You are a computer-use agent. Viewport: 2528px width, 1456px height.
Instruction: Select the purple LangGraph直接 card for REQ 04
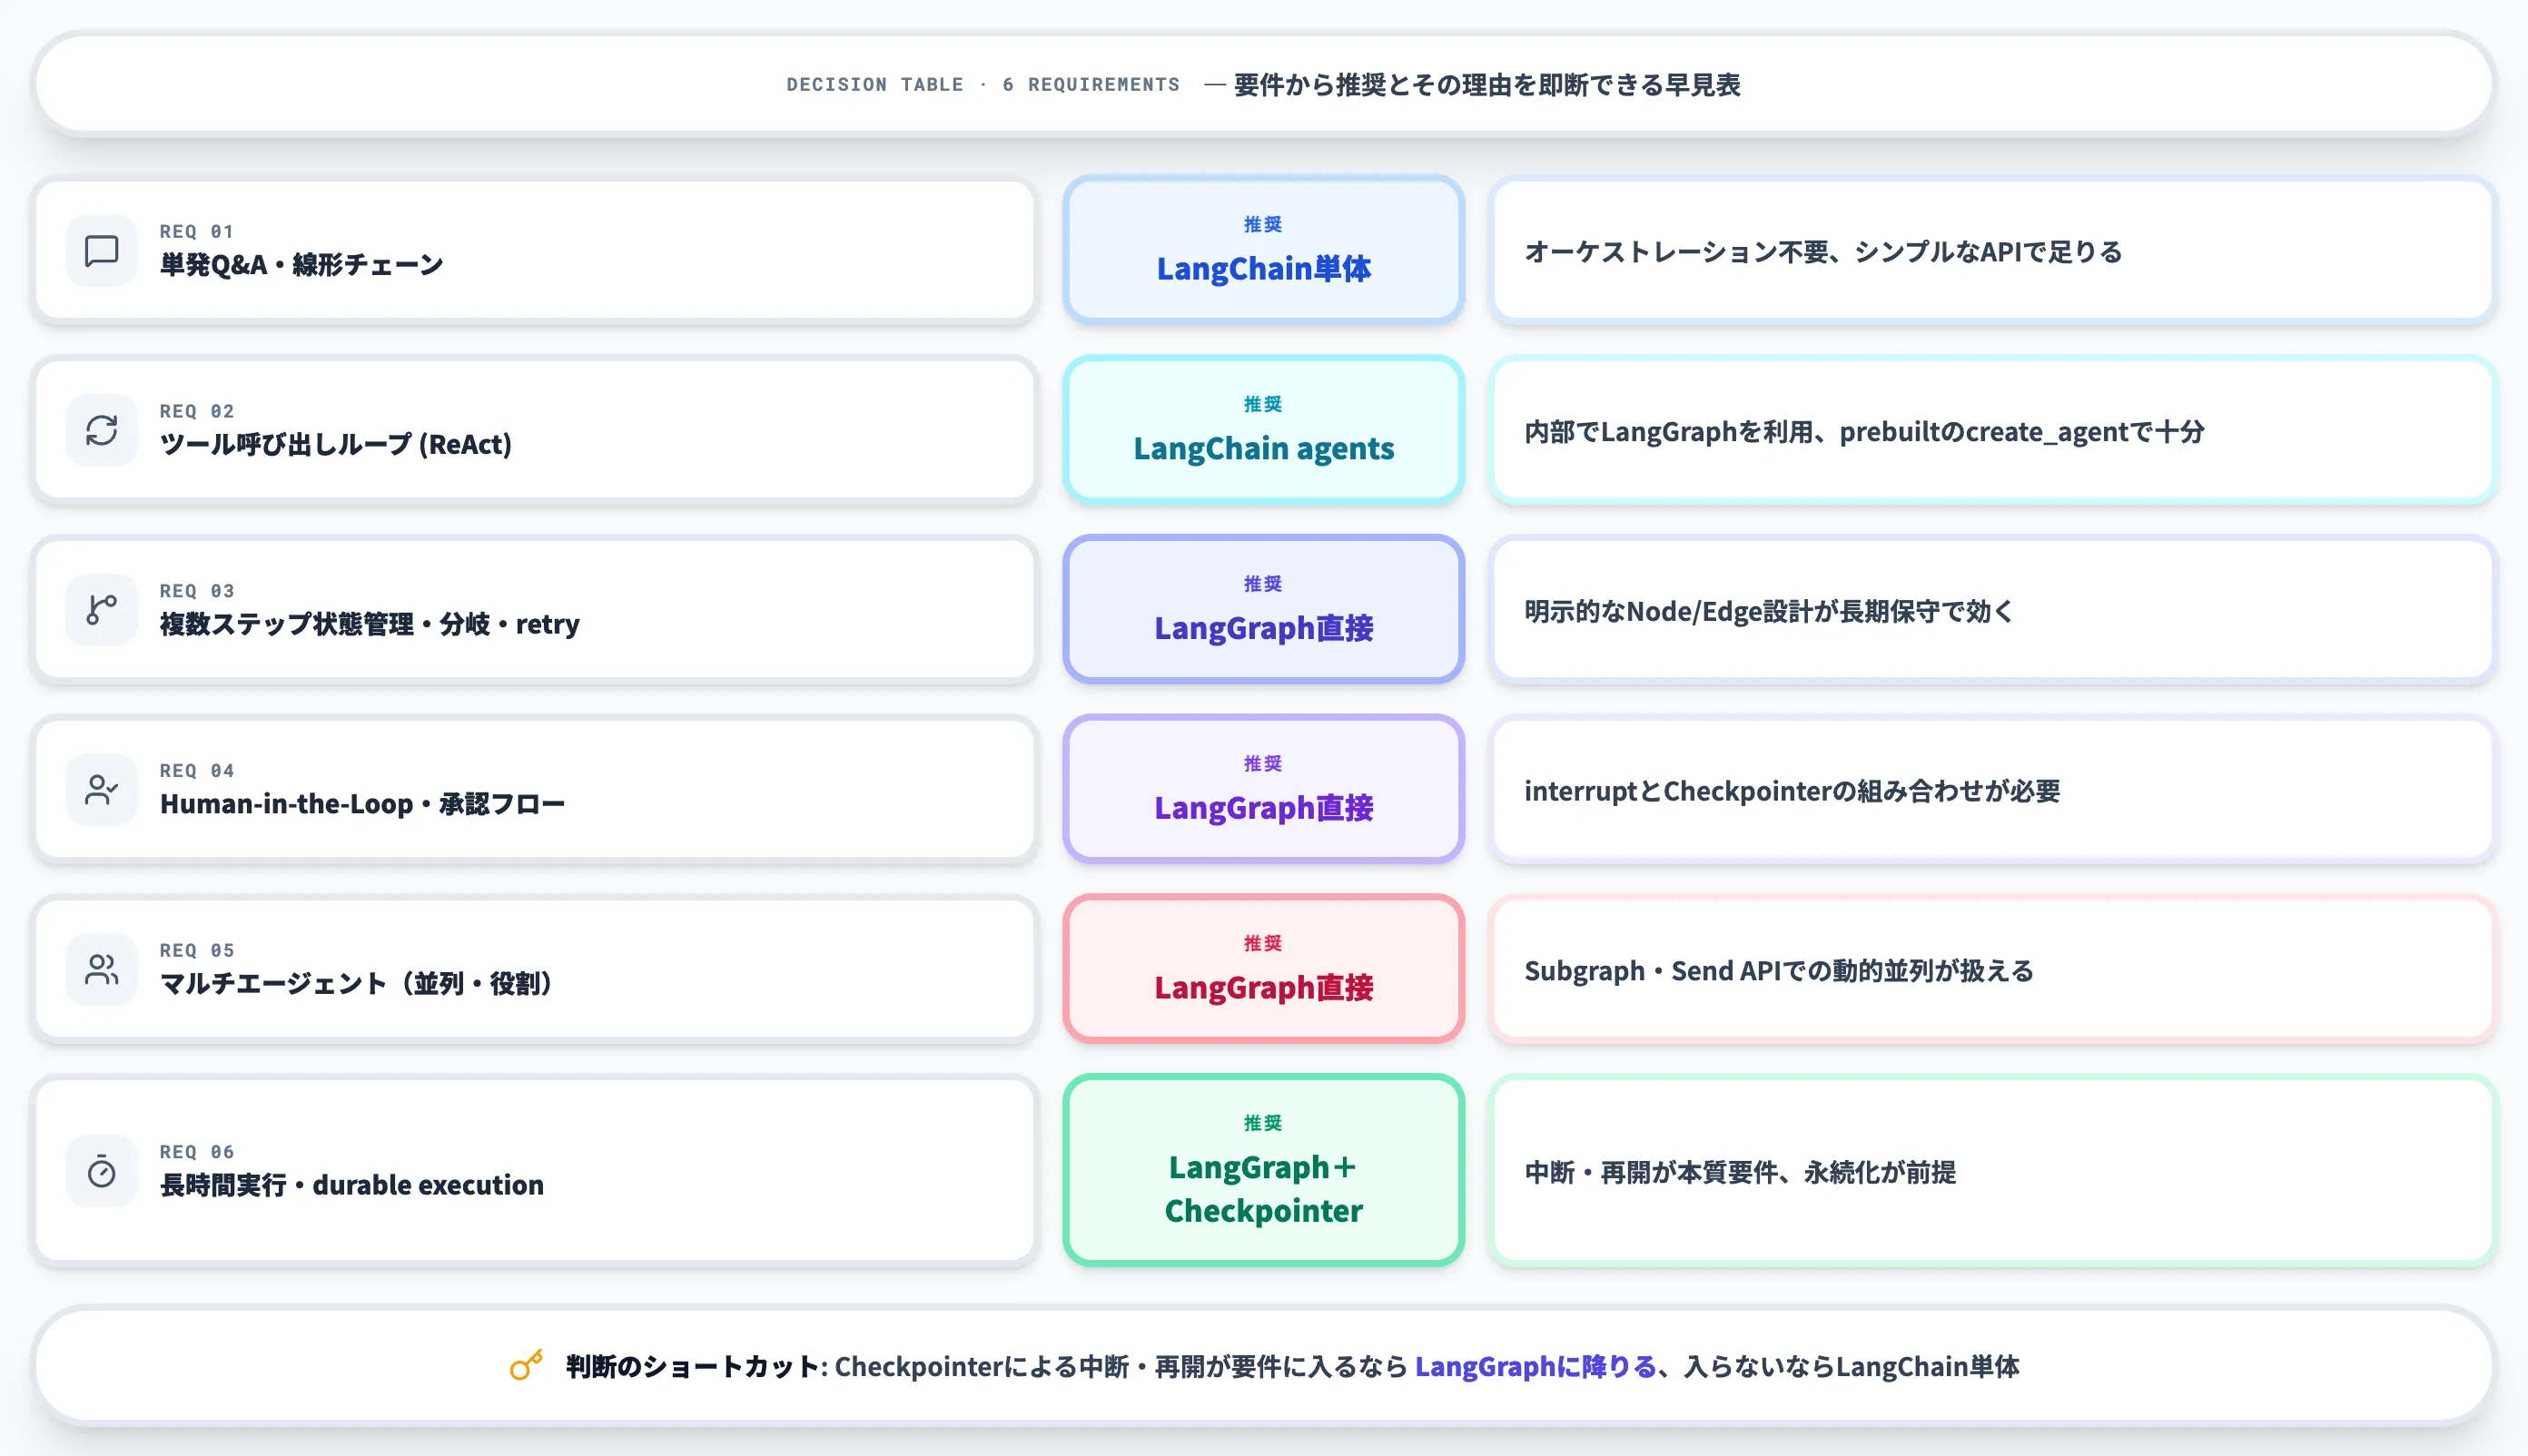pos(1263,790)
